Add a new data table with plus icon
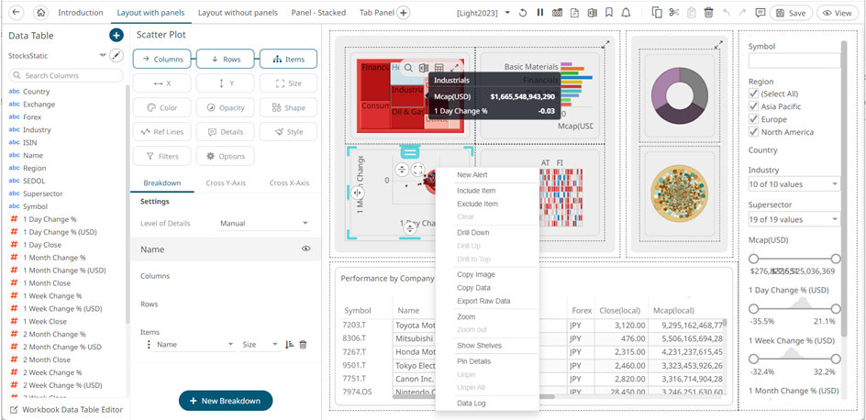Image resolution: width=866 pixels, height=420 pixels. (x=116, y=35)
